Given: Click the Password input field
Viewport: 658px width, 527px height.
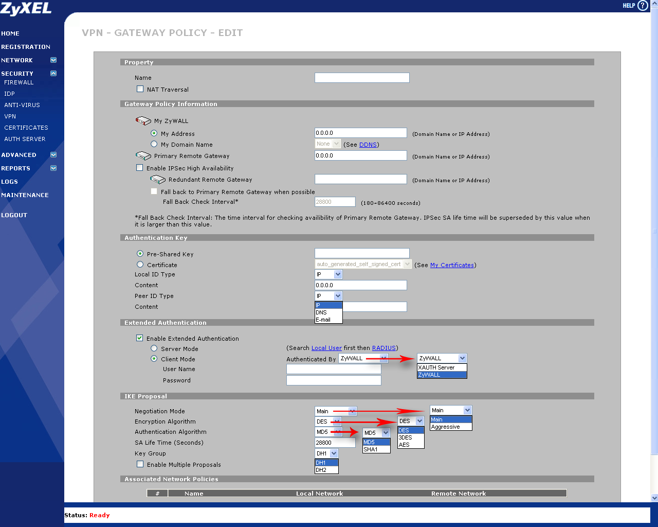Looking at the screenshot, I should click(x=334, y=380).
